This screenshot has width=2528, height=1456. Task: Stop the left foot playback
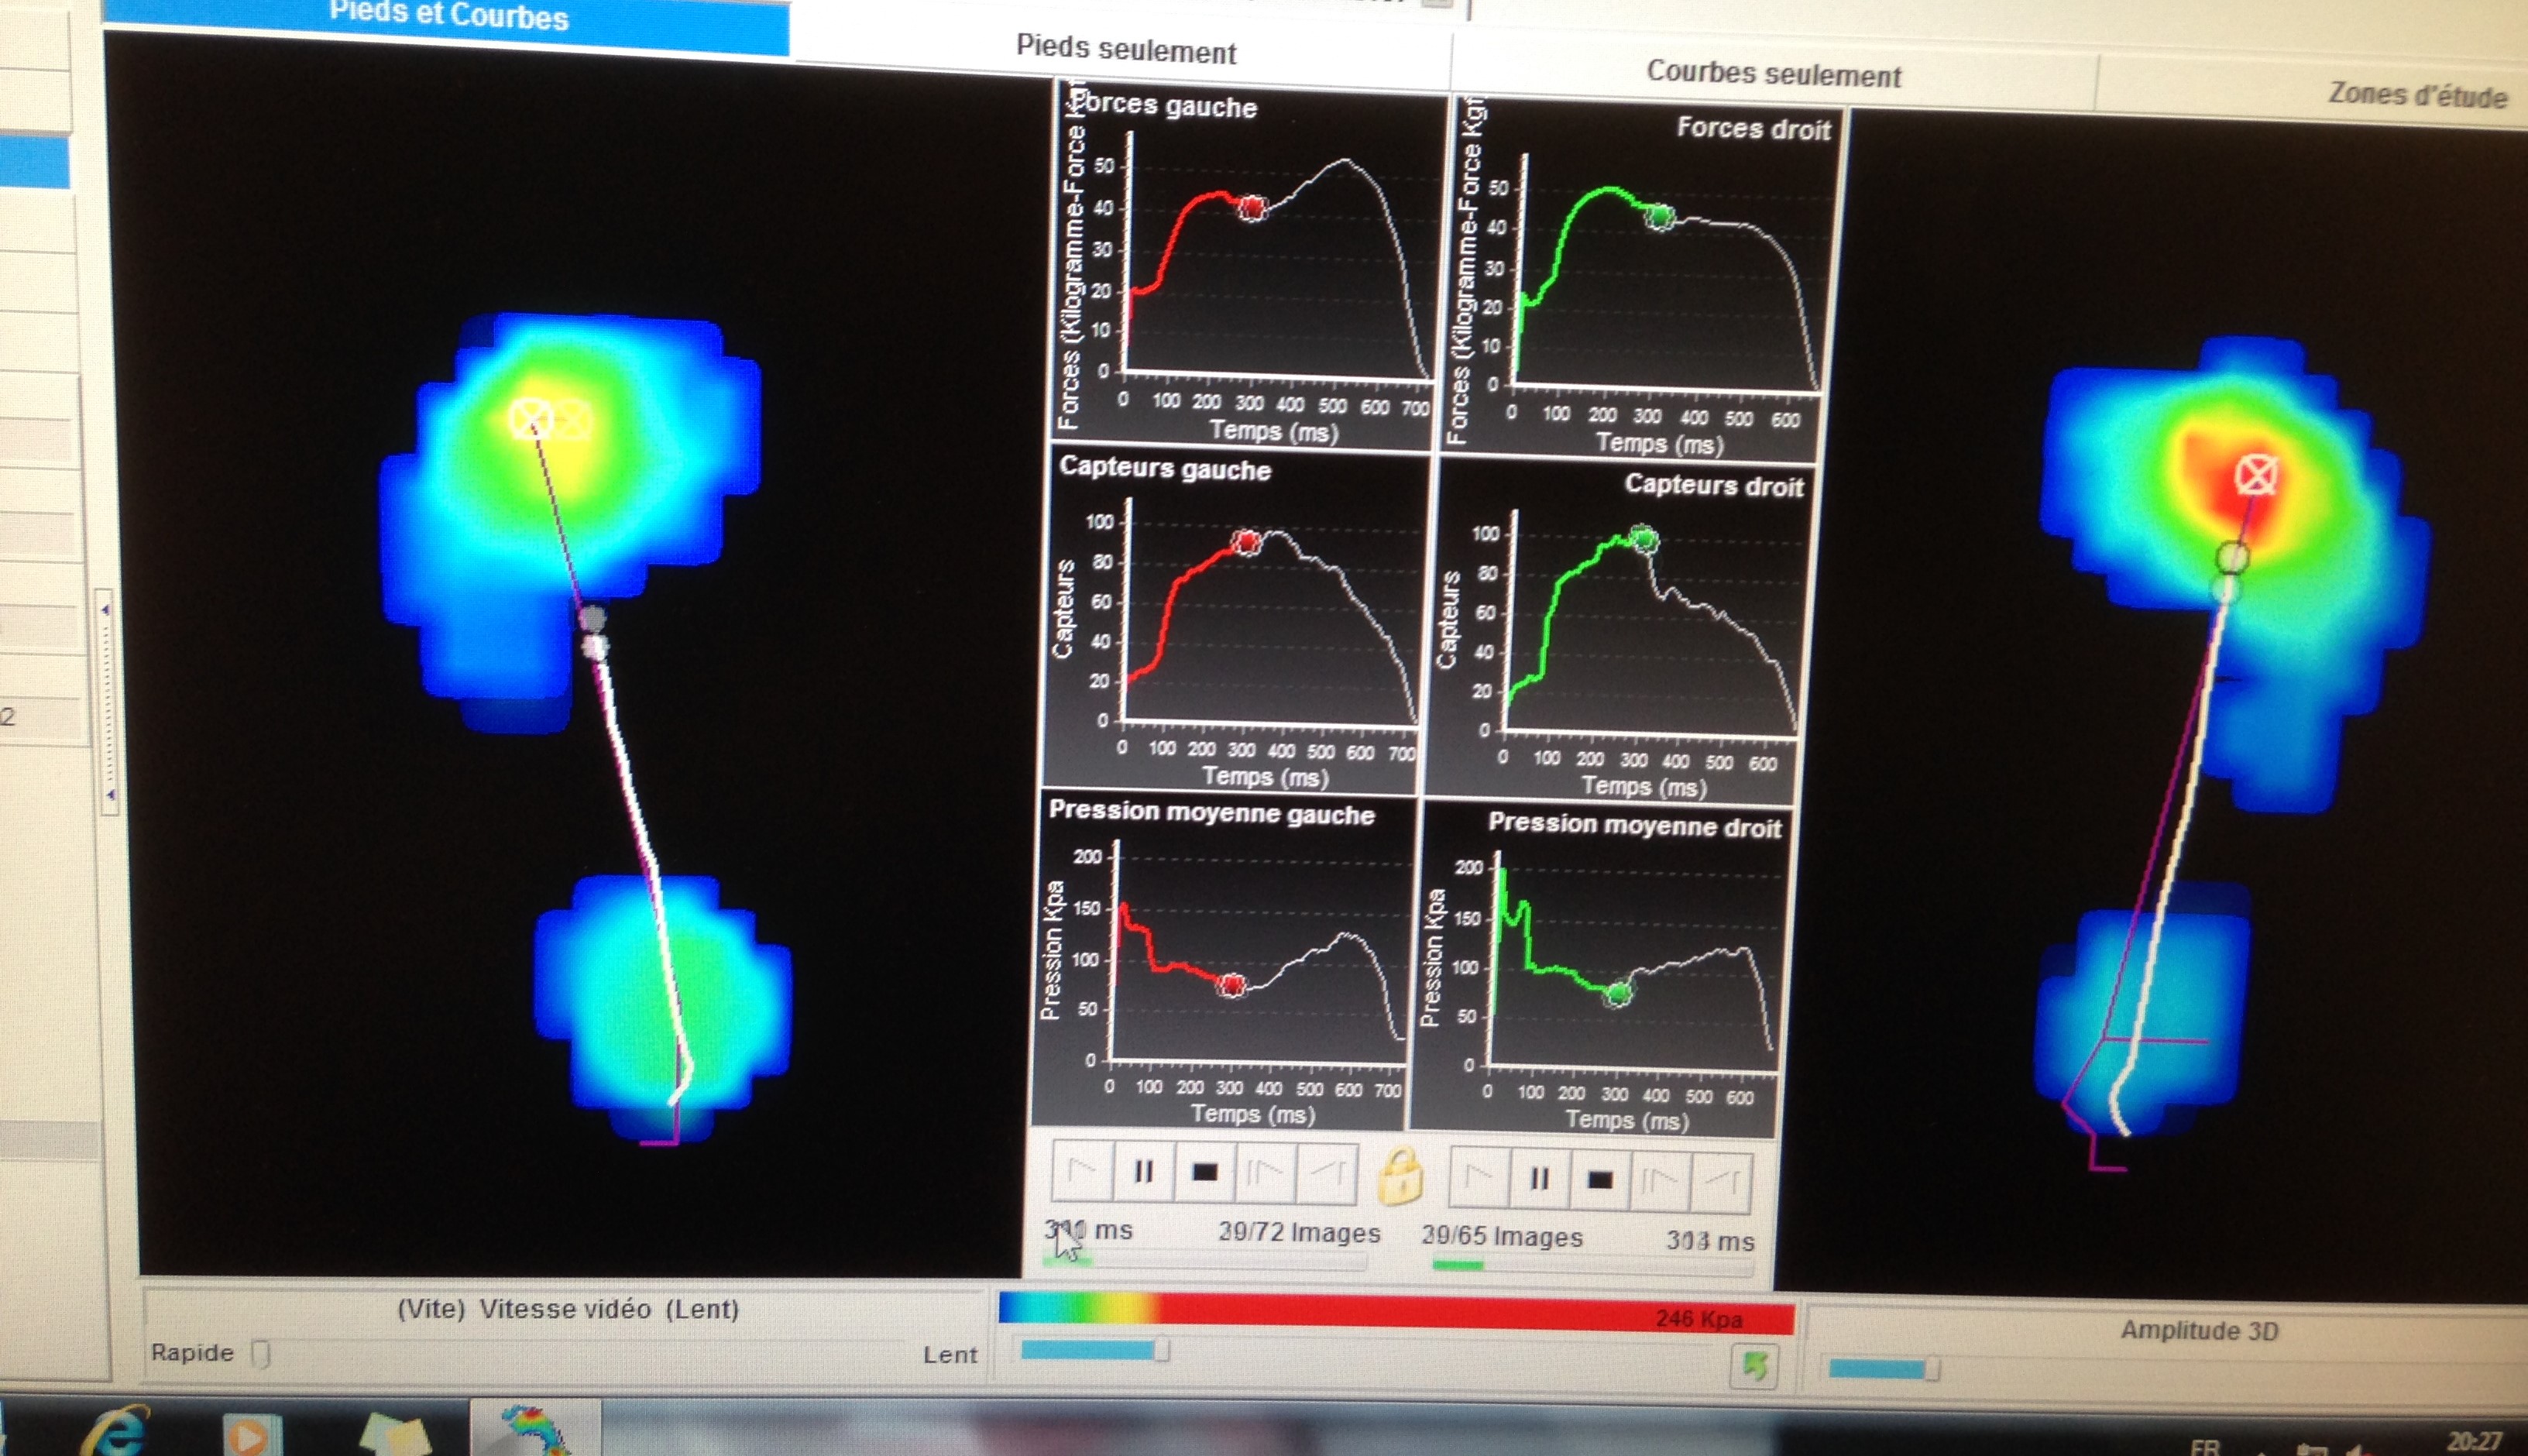point(1205,1172)
